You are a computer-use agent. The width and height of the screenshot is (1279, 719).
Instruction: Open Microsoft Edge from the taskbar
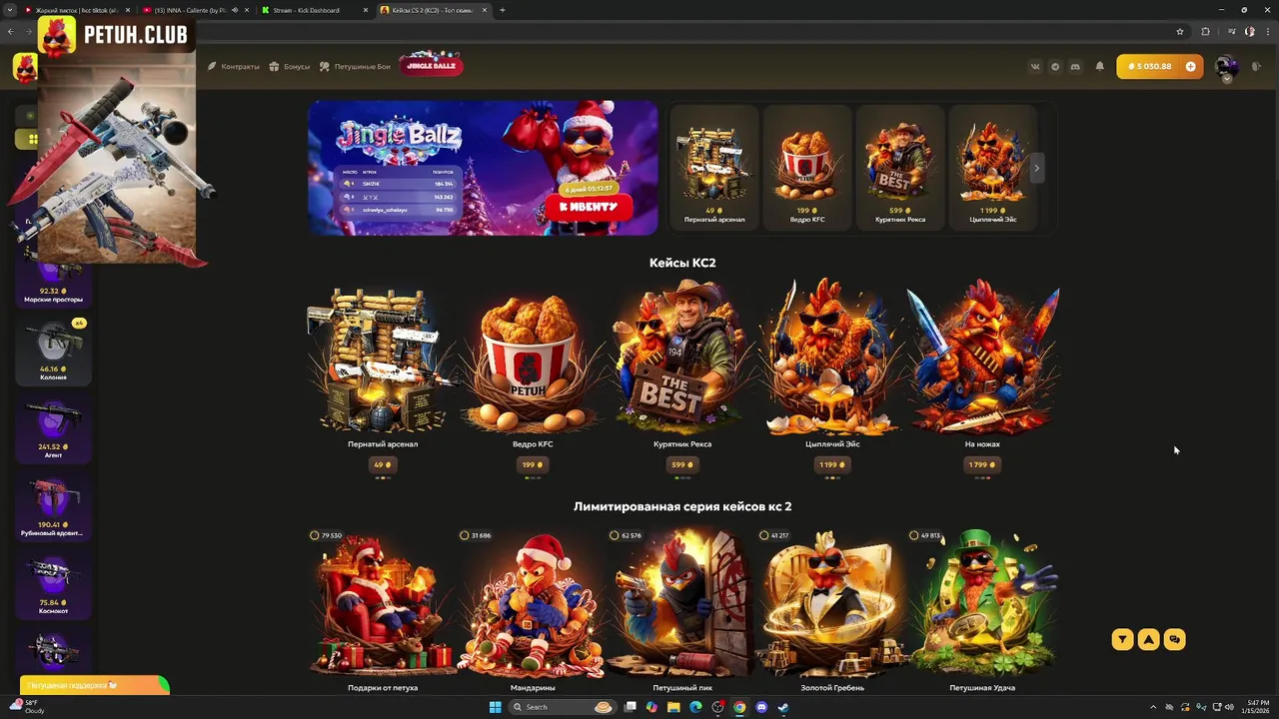tap(695, 707)
